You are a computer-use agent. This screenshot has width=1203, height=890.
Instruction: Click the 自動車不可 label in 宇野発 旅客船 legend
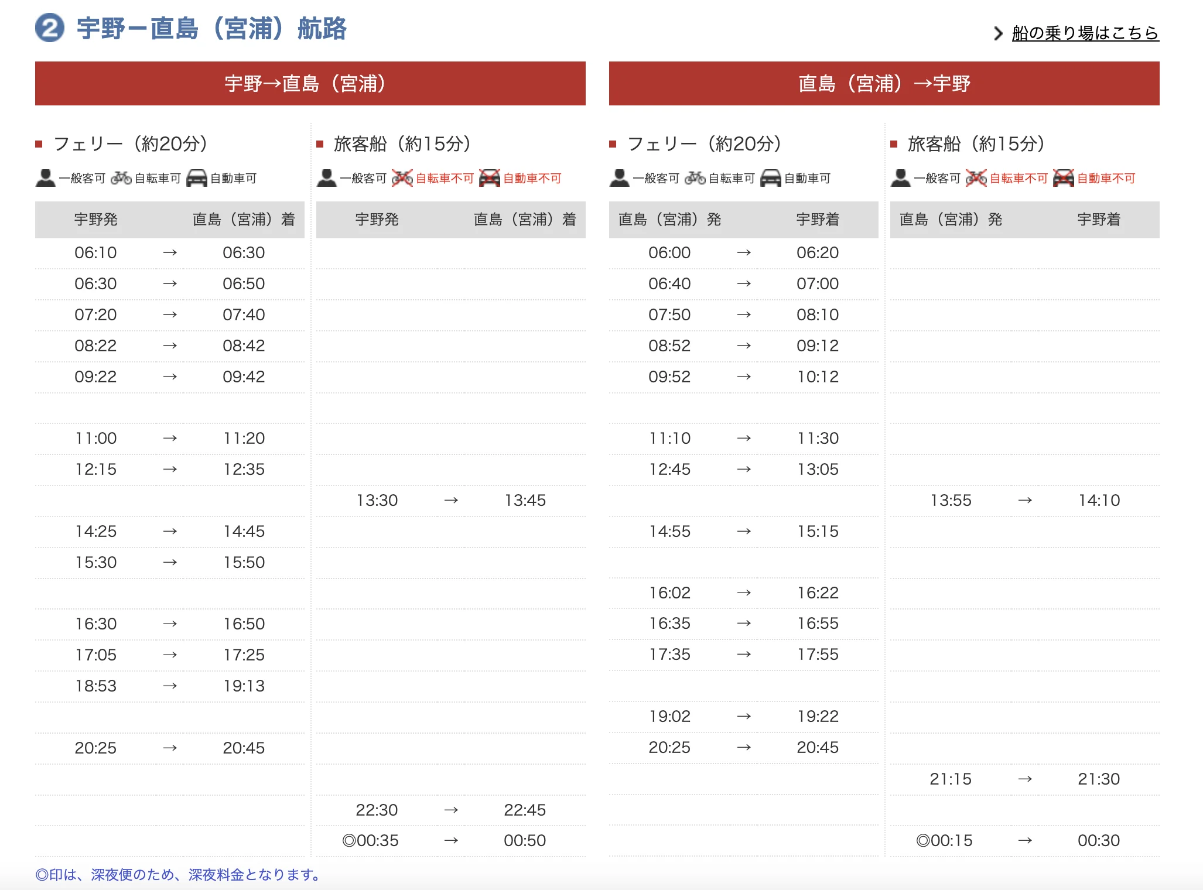pos(532,179)
